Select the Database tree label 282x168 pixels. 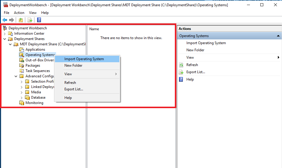(x=38, y=97)
